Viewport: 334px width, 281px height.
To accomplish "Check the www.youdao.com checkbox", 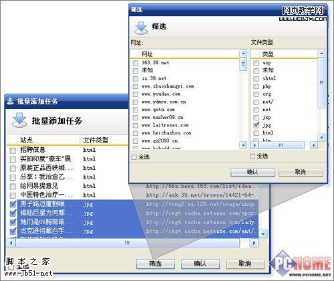I will (135, 94).
